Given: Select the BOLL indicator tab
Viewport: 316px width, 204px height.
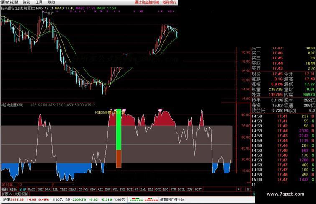Looking at the screenshot, I should [181, 189].
